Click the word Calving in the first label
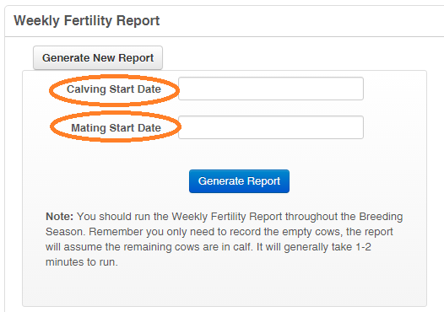444x312 pixels. (86, 89)
